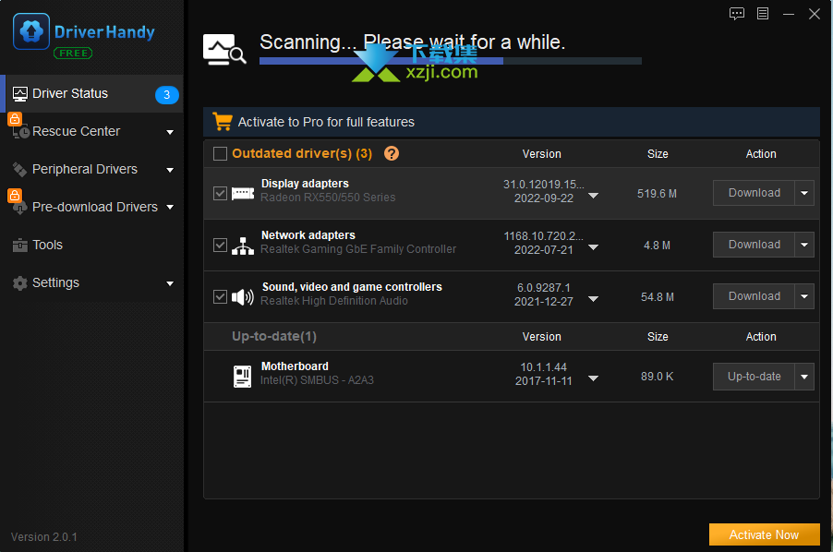Click the scanning progress bar

[451, 61]
